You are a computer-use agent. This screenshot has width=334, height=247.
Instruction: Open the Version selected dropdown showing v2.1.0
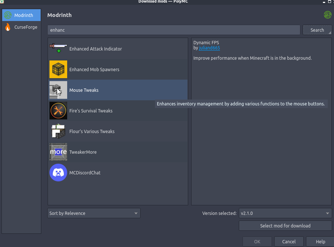pos(285,213)
